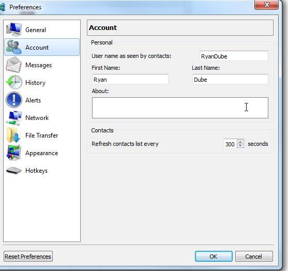Click the History clock icon
Viewport: 288px width, 271px height.
tap(14, 83)
